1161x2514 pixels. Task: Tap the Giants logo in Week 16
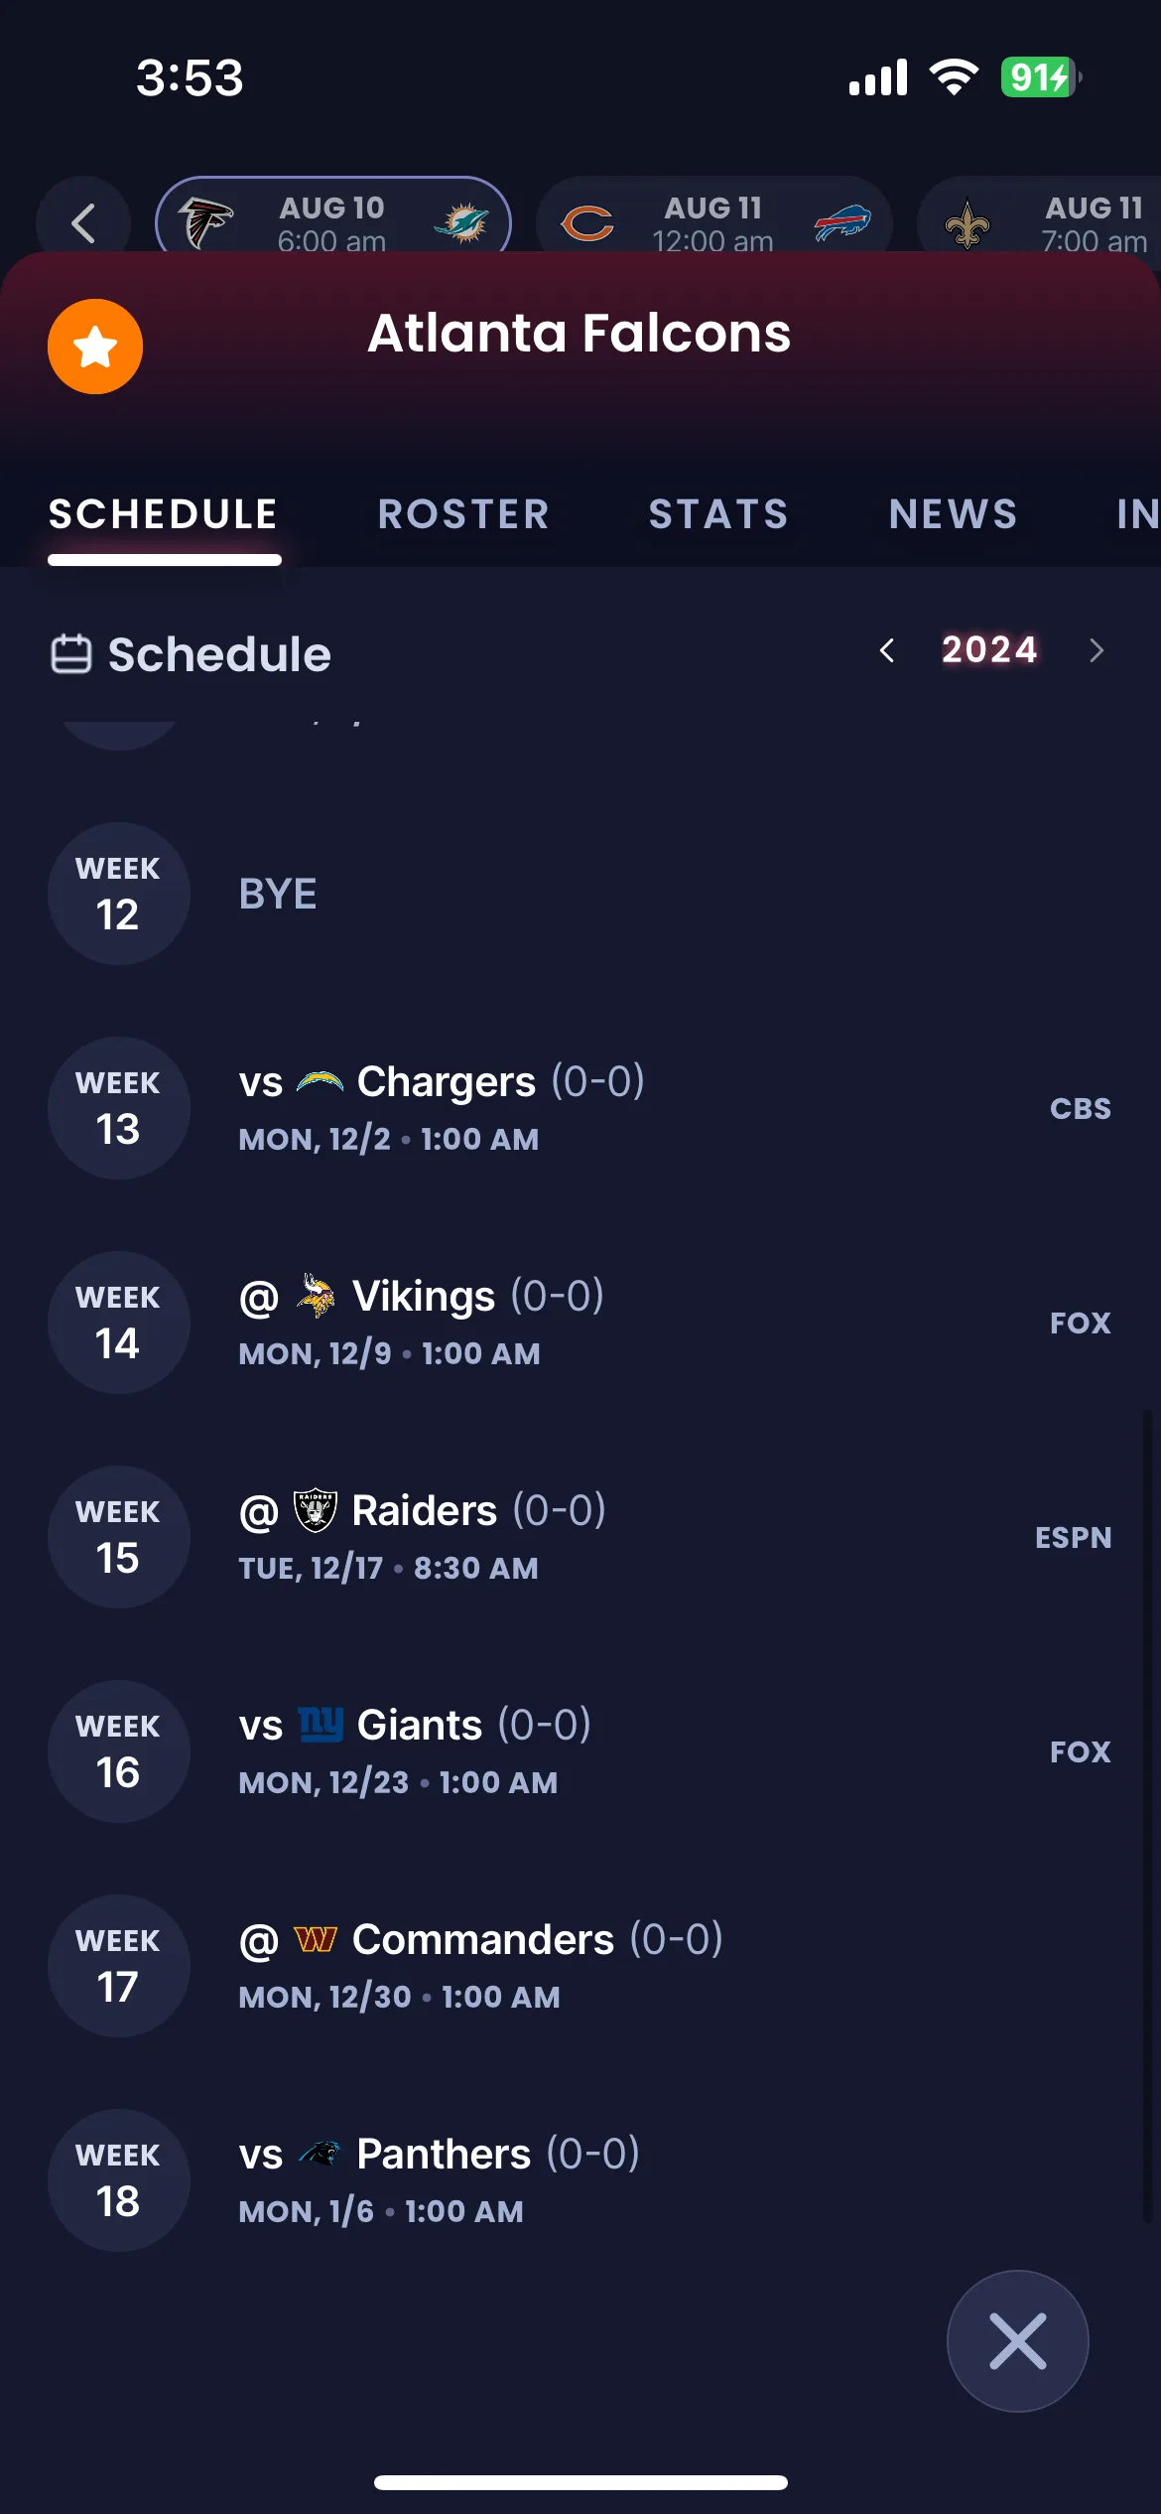[321, 1725]
